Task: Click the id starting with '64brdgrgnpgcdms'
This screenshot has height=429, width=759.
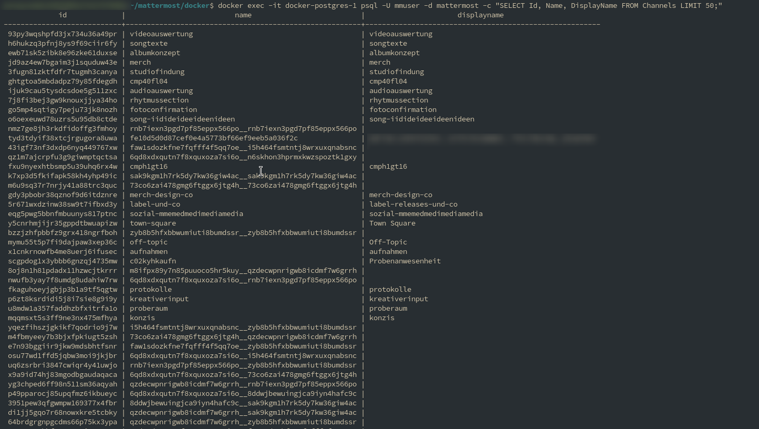Action: point(63,422)
